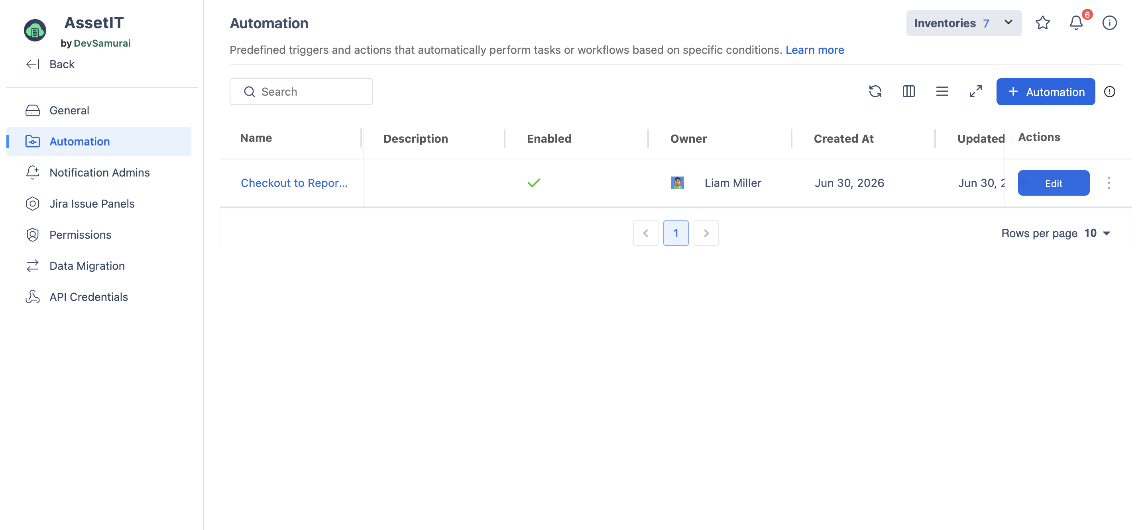The height and width of the screenshot is (530, 1148).
Task: Click Liam Miller's avatar
Action: tap(677, 183)
